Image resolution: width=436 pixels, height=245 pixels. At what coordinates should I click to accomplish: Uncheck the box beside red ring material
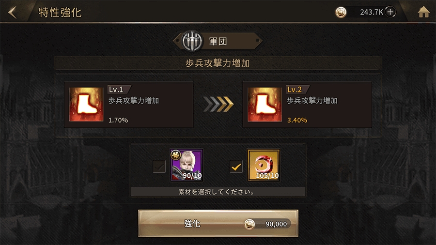(236, 167)
